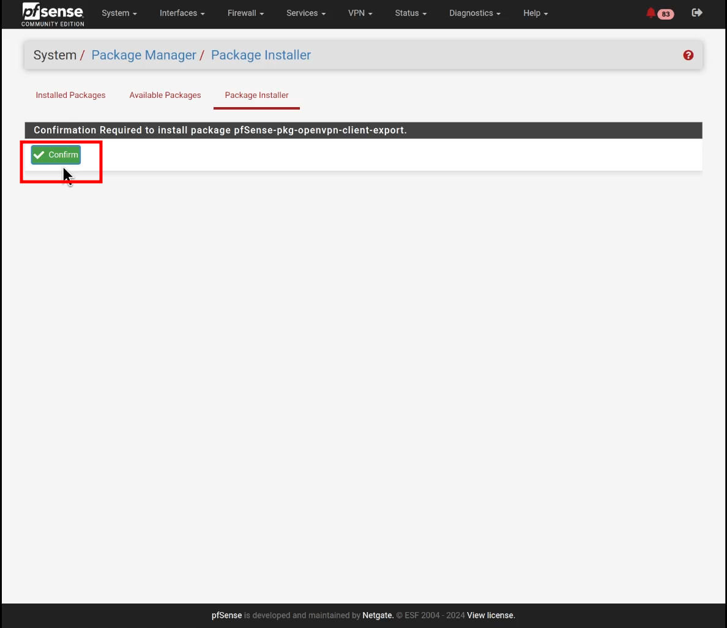Click the 83 notifications badge
The height and width of the screenshot is (628, 727).
click(x=665, y=14)
